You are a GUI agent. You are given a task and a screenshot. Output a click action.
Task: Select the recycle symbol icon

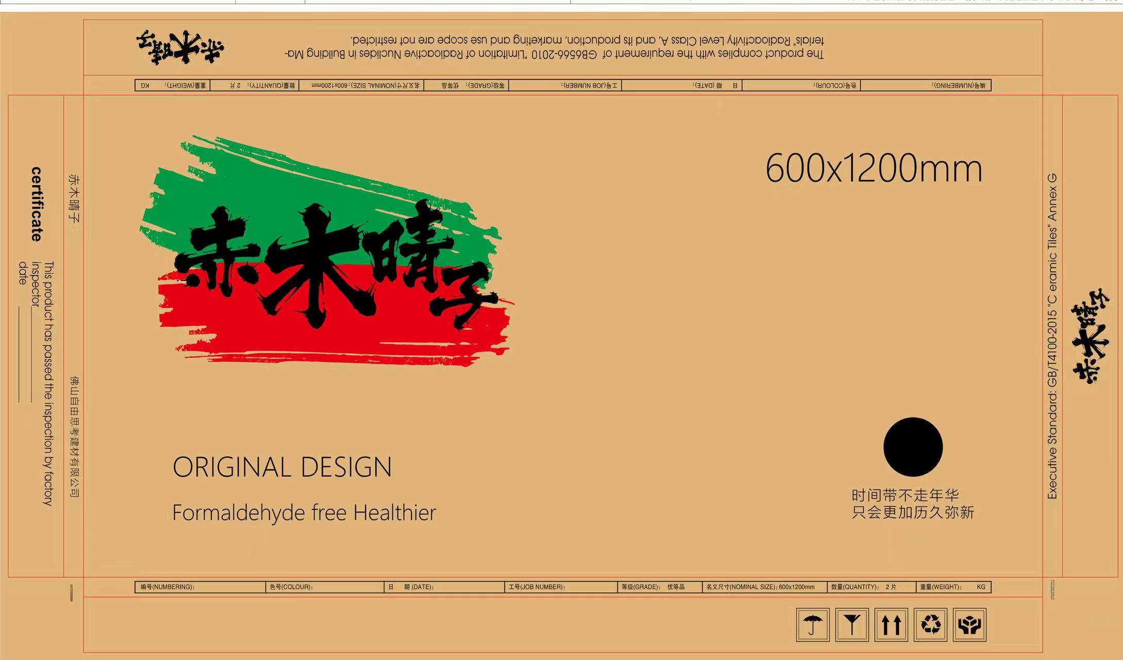pos(931,625)
